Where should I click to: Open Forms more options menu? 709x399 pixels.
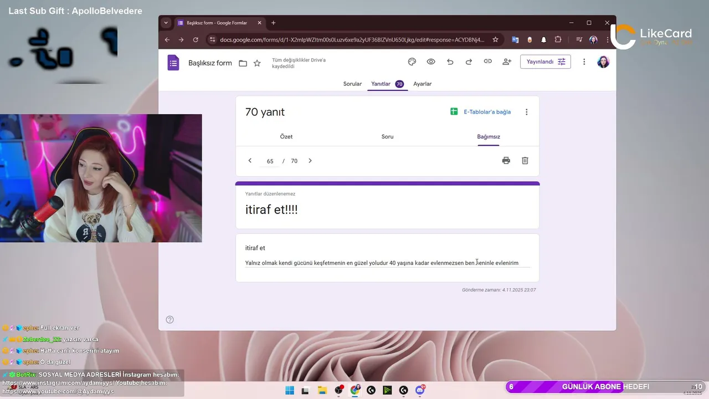584,62
